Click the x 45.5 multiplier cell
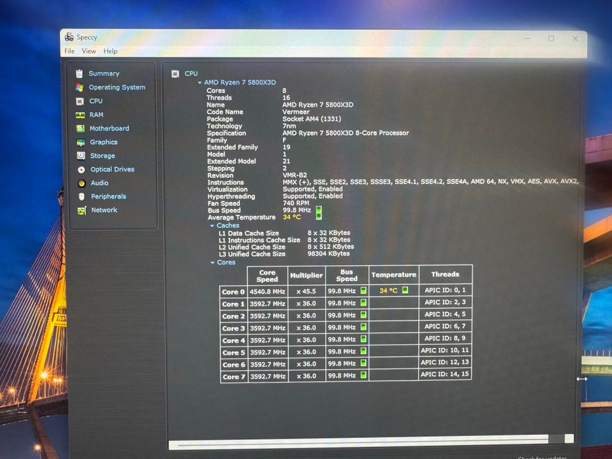Image resolution: width=612 pixels, height=459 pixels. coord(306,291)
